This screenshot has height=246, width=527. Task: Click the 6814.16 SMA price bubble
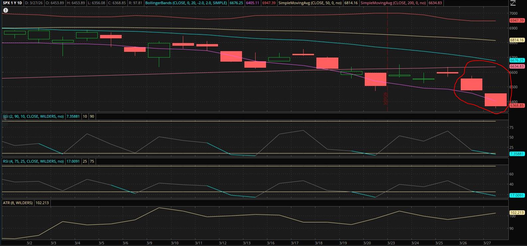pos(517,40)
